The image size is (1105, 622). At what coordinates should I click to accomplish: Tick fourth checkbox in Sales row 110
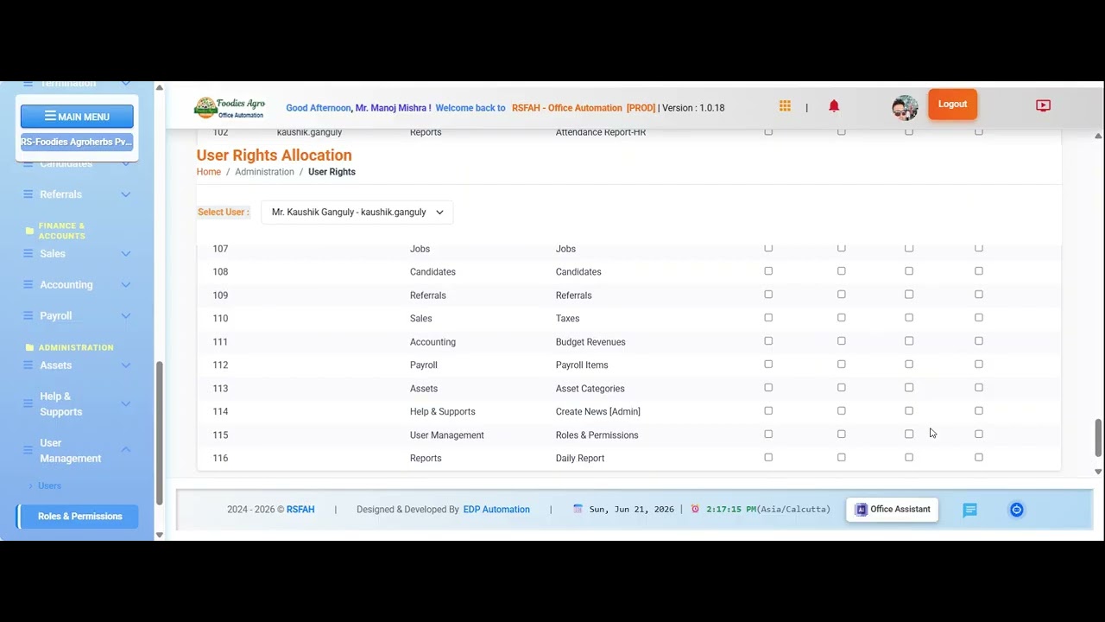coord(979,318)
